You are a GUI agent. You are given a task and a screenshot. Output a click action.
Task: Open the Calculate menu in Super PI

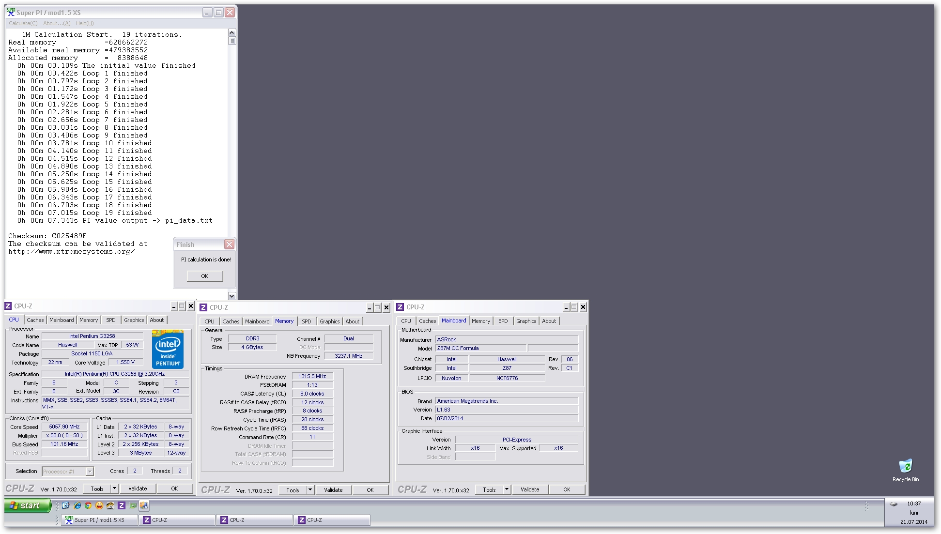click(x=23, y=23)
